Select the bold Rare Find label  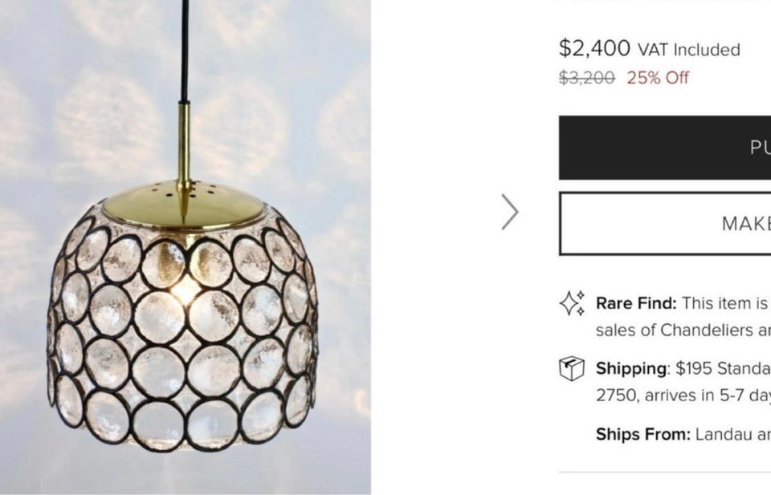[637, 303]
